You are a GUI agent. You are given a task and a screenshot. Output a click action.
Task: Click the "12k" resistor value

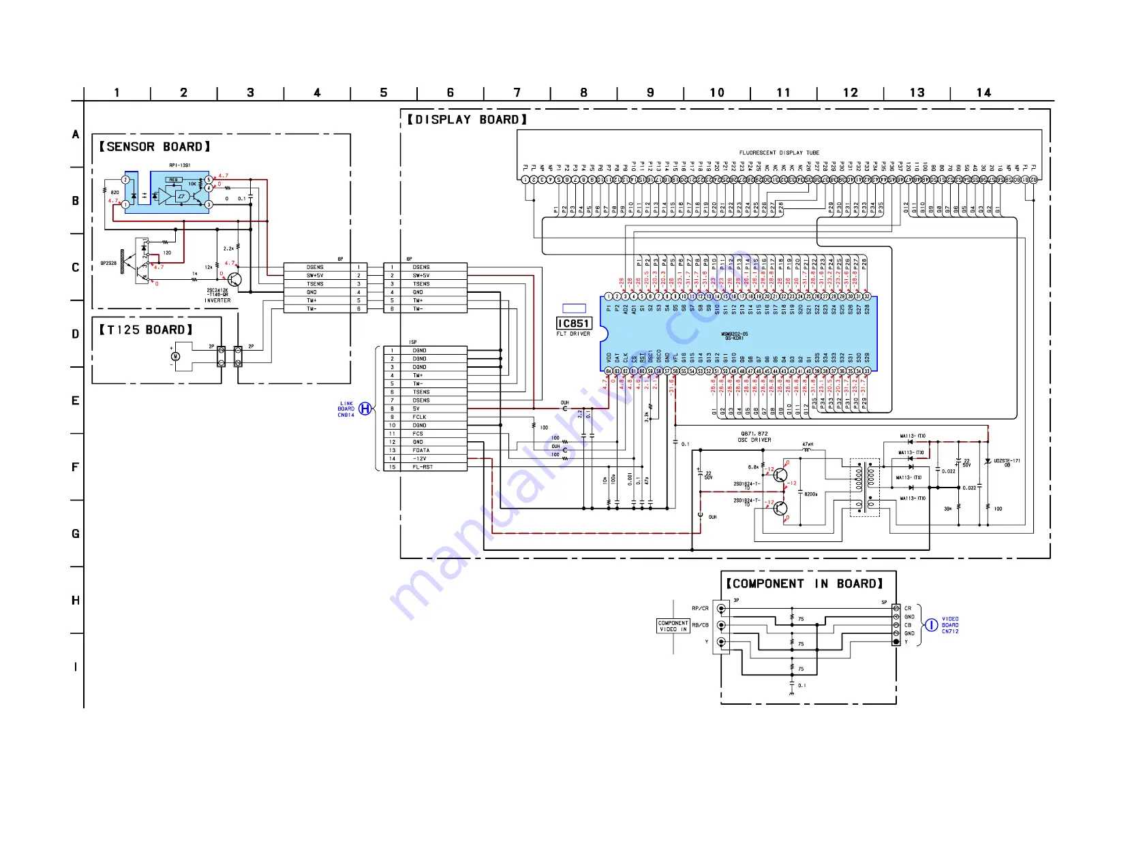tap(209, 268)
